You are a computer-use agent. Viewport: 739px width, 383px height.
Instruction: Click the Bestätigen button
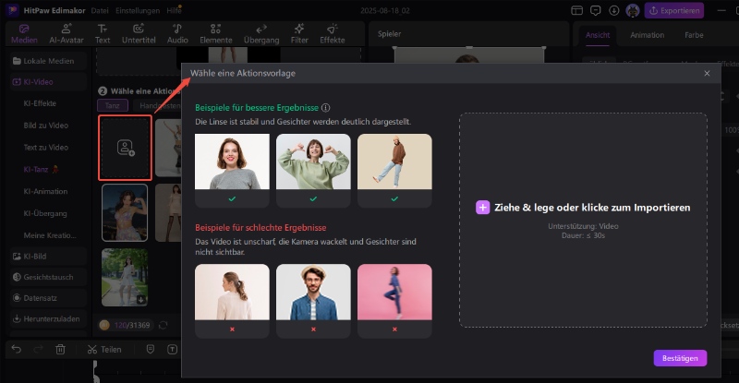[680, 358]
